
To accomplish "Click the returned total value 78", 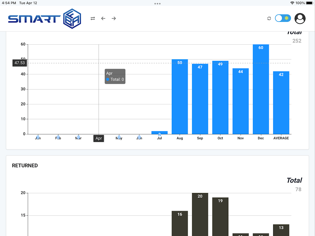I will 298,189.
